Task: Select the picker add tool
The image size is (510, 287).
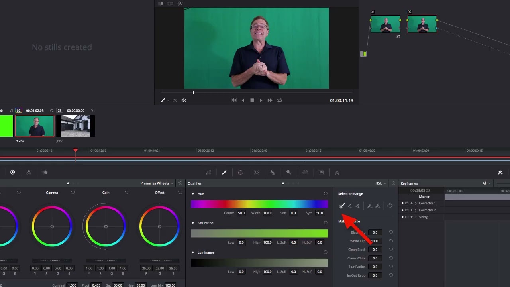Action: pyautogui.click(x=358, y=206)
